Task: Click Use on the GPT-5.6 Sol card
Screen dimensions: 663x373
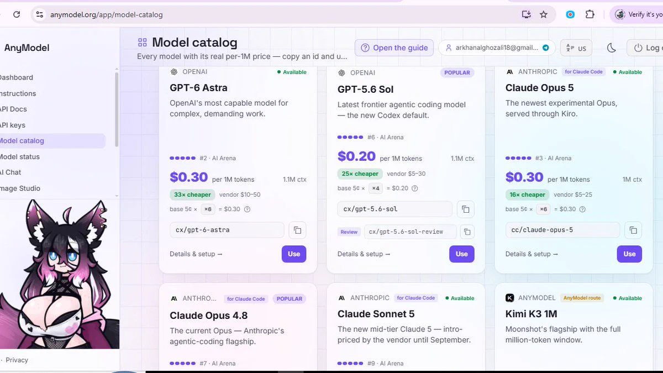Action: (x=462, y=254)
